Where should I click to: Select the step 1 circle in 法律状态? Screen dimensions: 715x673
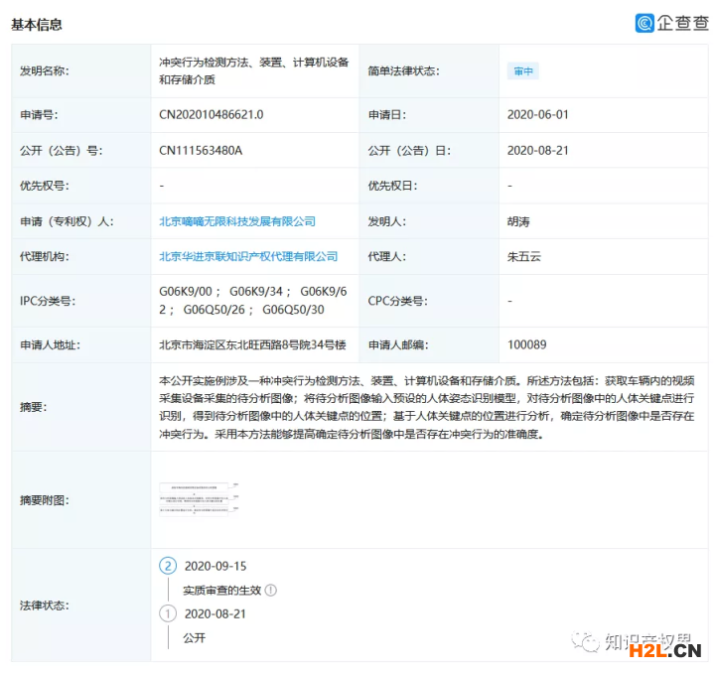click(x=168, y=613)
